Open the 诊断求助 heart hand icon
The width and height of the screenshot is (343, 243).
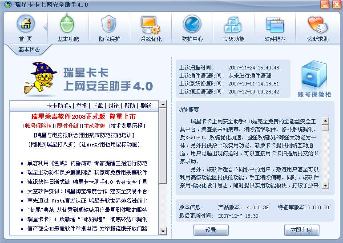pyautogui.click(x=318, y=24)
